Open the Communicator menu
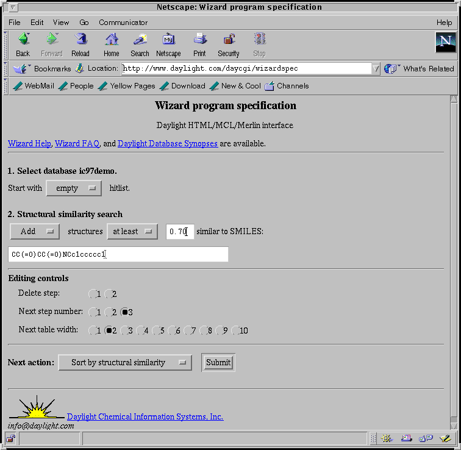The height and width of the screenshot is (450, 461). click(x=123, y=23)
